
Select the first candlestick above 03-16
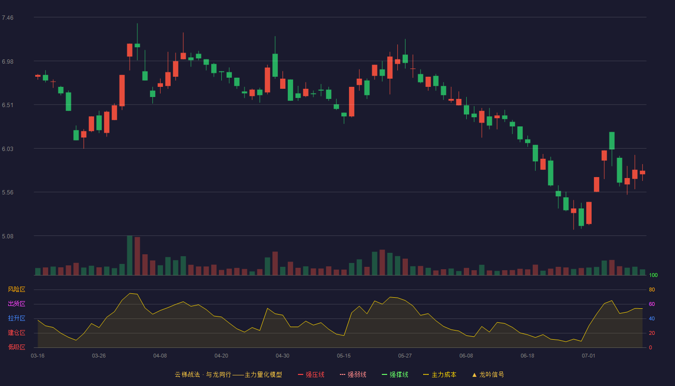[38, 76]
